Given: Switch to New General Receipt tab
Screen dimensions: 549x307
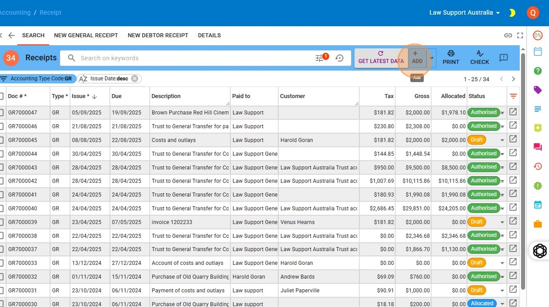Looking at the screenshot, I should click(x=86, y=35).
